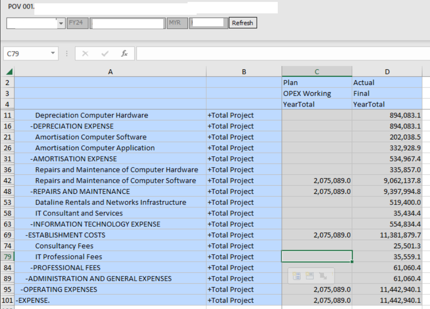Screen dimensions: 430x309
Task: Click the Insert Function fx icon
Action: [x=124, y=54]
